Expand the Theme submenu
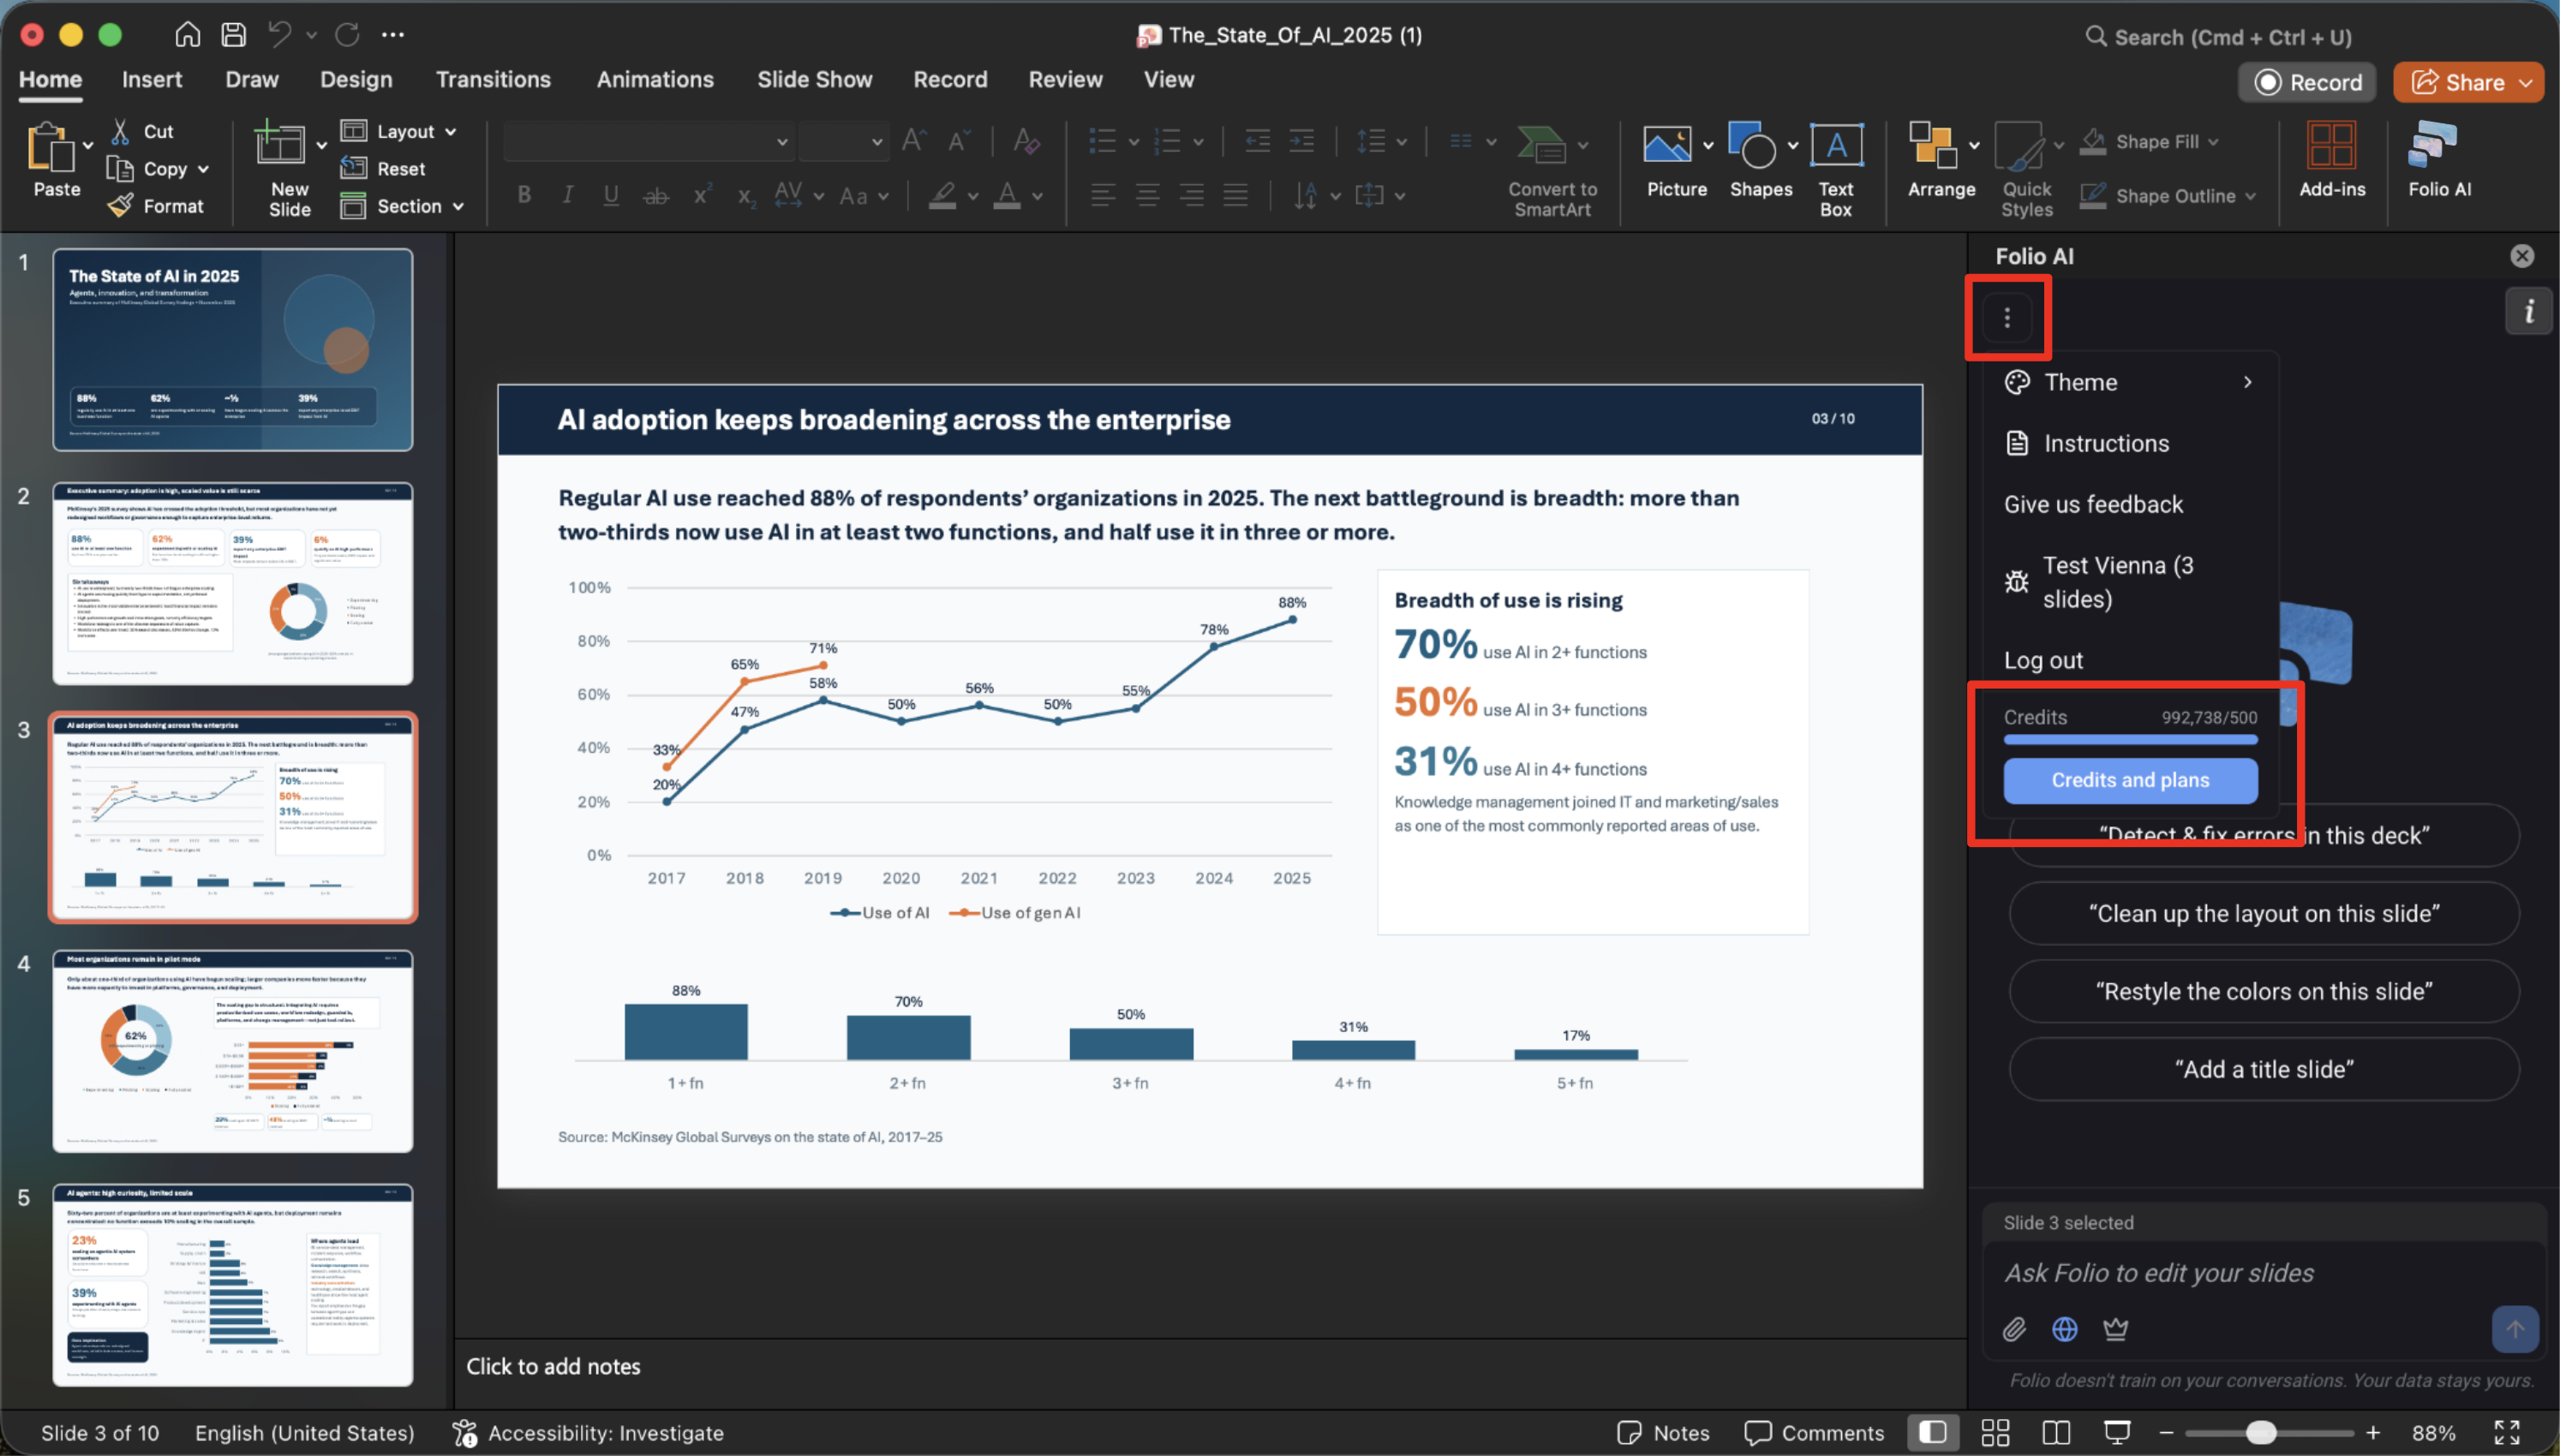 click(2130, 382)
